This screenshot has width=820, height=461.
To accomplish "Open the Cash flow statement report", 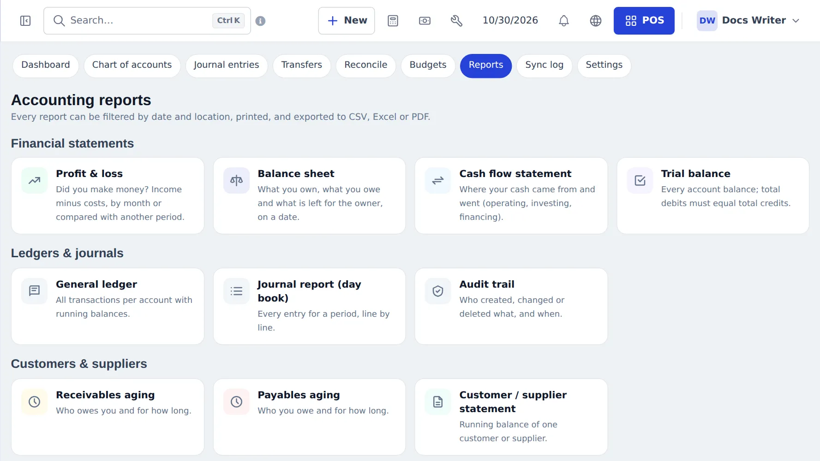I will coord(511,195).
